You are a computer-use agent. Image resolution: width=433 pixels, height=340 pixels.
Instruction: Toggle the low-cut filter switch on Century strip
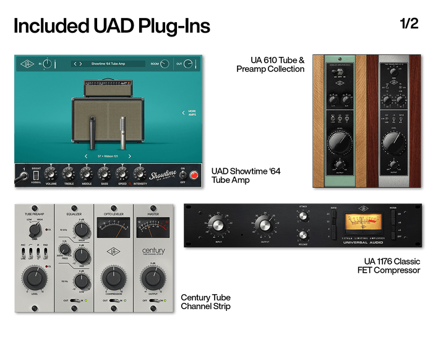31,252
